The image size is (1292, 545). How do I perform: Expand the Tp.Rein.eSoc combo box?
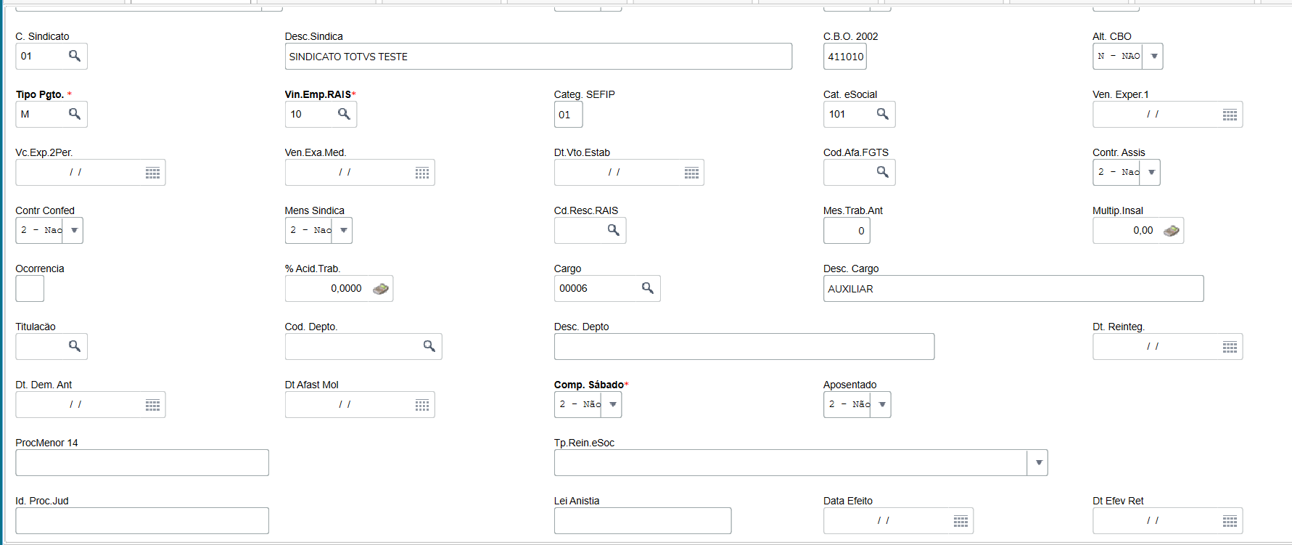click(x=1038, y=462)
